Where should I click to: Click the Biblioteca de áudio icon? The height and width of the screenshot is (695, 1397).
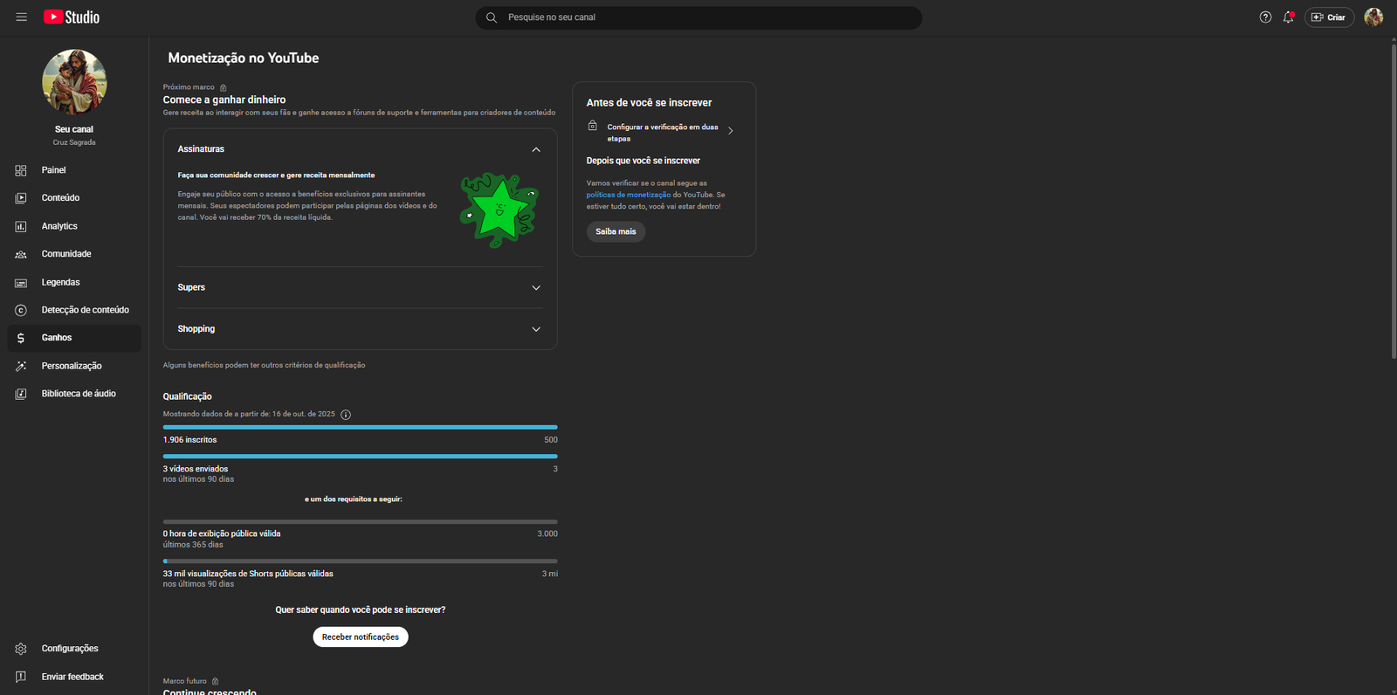tap(21, 394)
